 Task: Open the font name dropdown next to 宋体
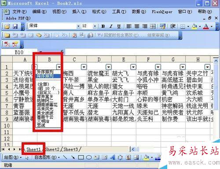[78, 26]
